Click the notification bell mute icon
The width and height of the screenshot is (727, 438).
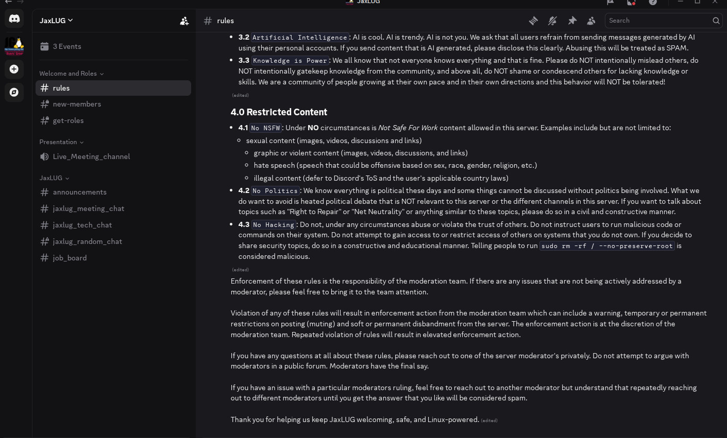[552, 21]
